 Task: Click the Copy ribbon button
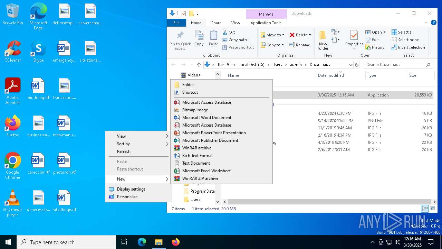point(199,38)
